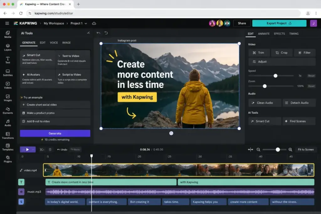This screenshot has width=321, height=214.
Task: Open the Project 1 dropdown
Action: [x=79, y=23]
